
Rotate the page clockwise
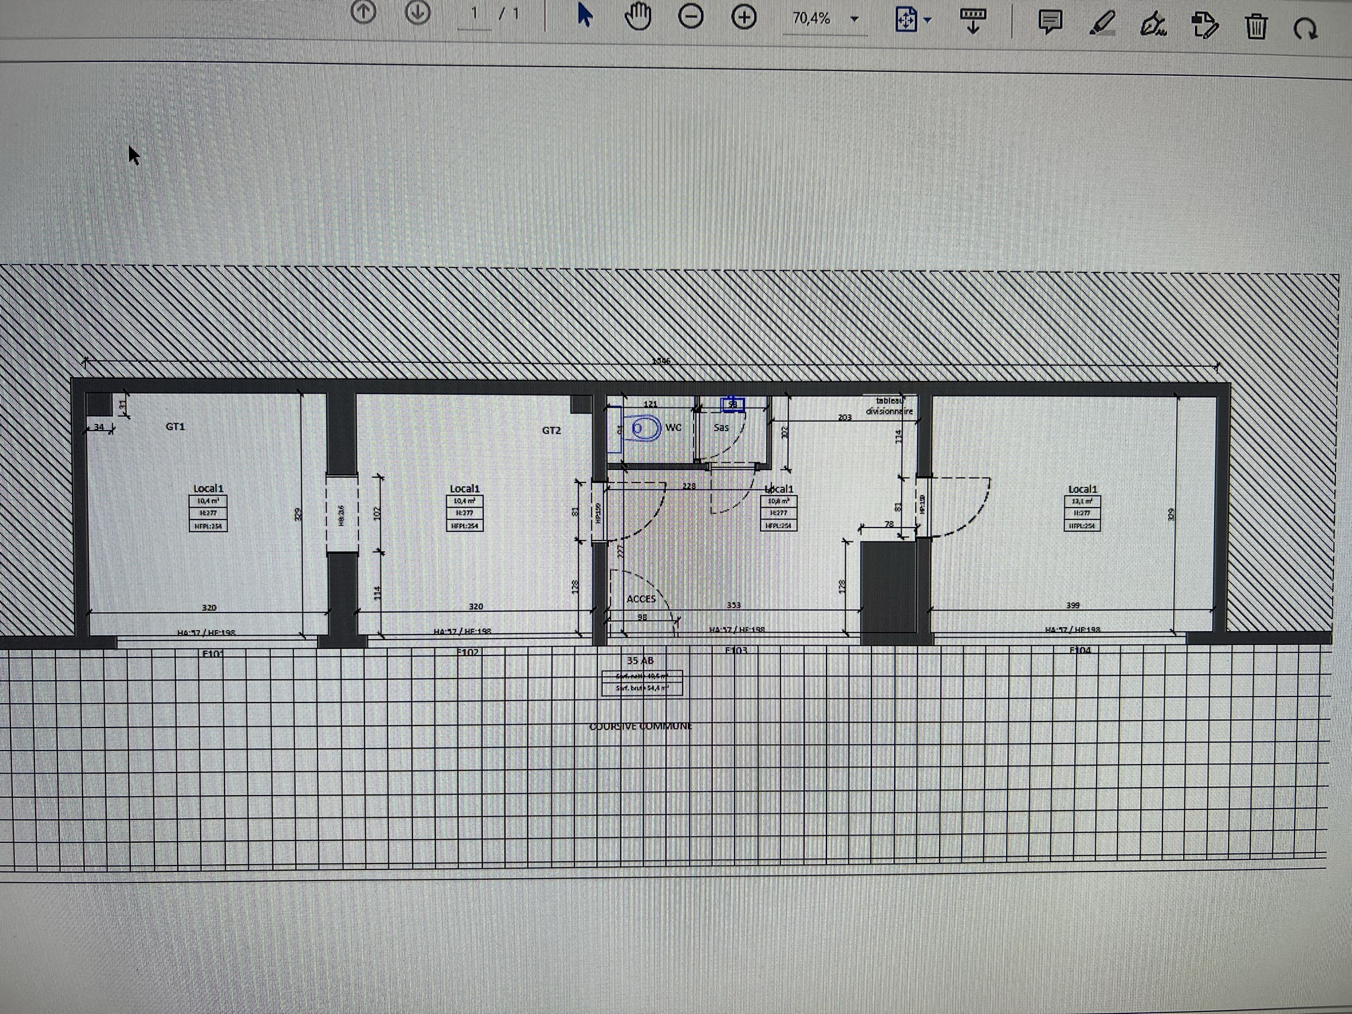(x=1305, y=29)
